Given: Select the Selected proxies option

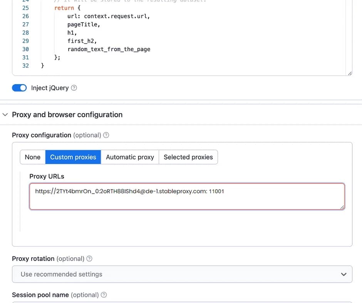Looking at the screenshot, I should pyautogui.click(x=188, y=157).
